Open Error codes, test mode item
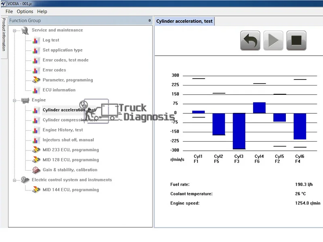Screen dimensions: 323x242 [65, 60]
